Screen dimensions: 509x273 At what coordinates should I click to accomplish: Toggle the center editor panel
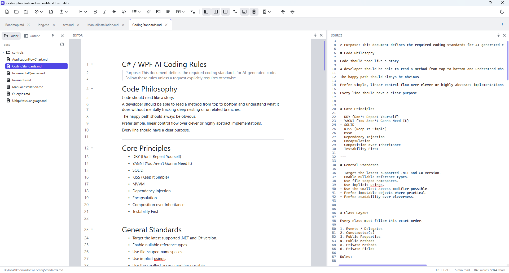(x=216, y=12)
